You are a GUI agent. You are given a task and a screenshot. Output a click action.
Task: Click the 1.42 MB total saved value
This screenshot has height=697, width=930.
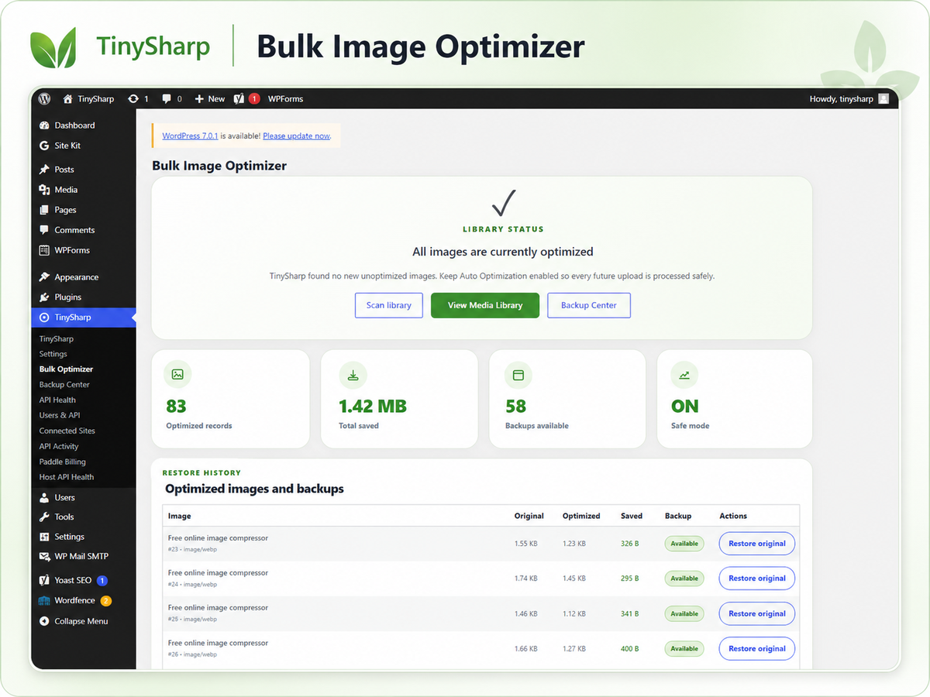373,407
